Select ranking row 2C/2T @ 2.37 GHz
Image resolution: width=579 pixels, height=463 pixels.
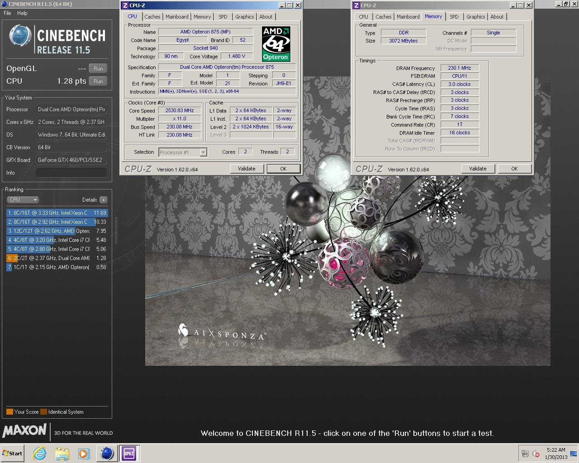tap(57, 258)
